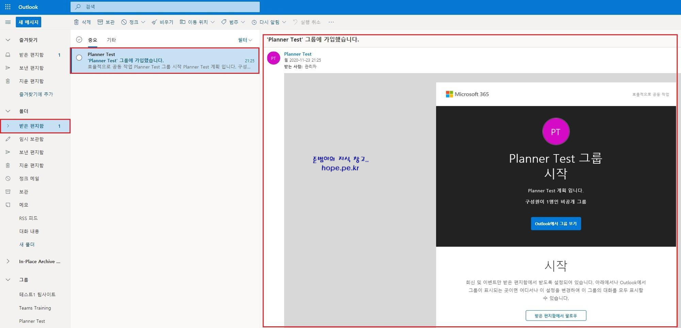Click the 새 메시지 button
The height and width of the screenshot is (328, 681).
(x=28, y=22)
